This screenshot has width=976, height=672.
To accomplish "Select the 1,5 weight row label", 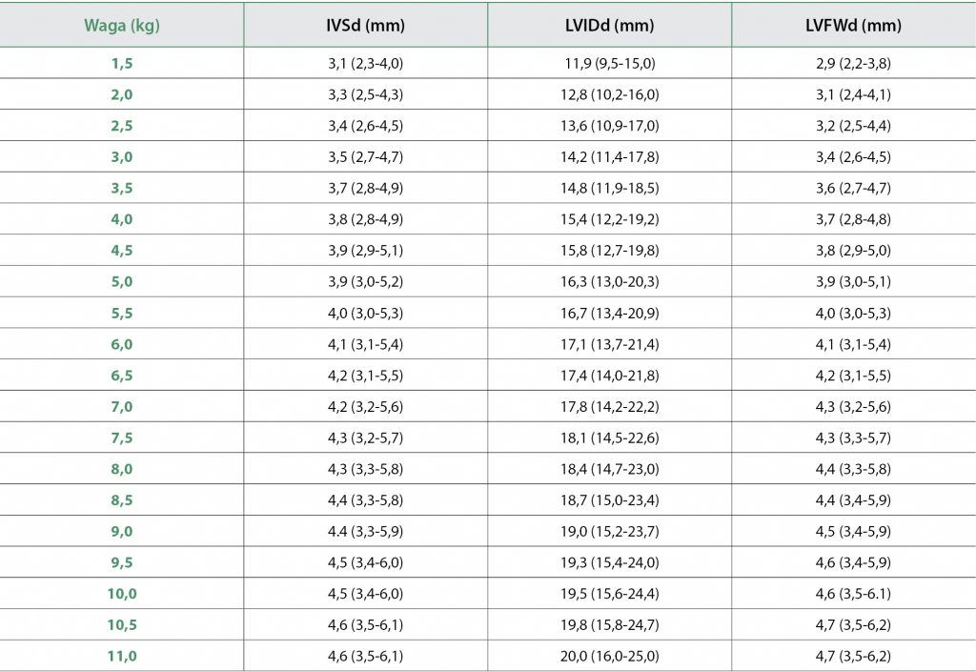I will (121, 64).
